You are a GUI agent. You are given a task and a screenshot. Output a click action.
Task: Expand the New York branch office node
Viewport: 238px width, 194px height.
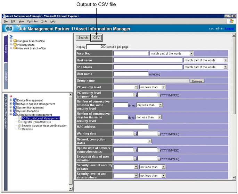click(x=11, y=48)
